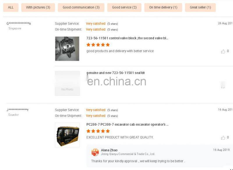Select On time delivery (1) filter

pos(163,8)
